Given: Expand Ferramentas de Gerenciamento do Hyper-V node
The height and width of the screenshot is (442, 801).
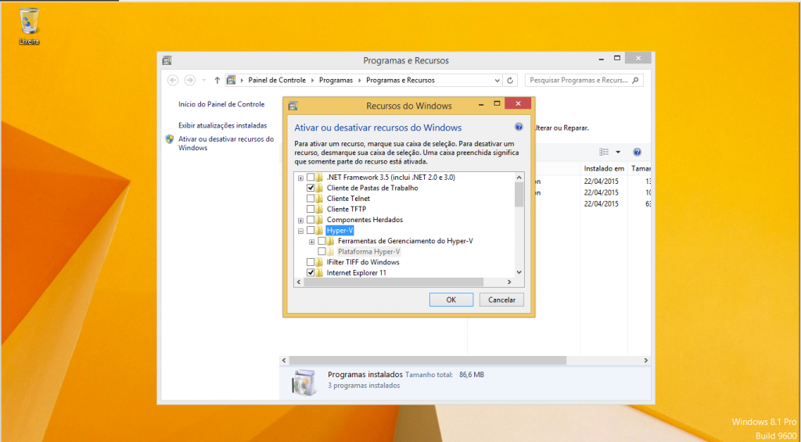Looking at the screenshot, I should coord(311,241).
